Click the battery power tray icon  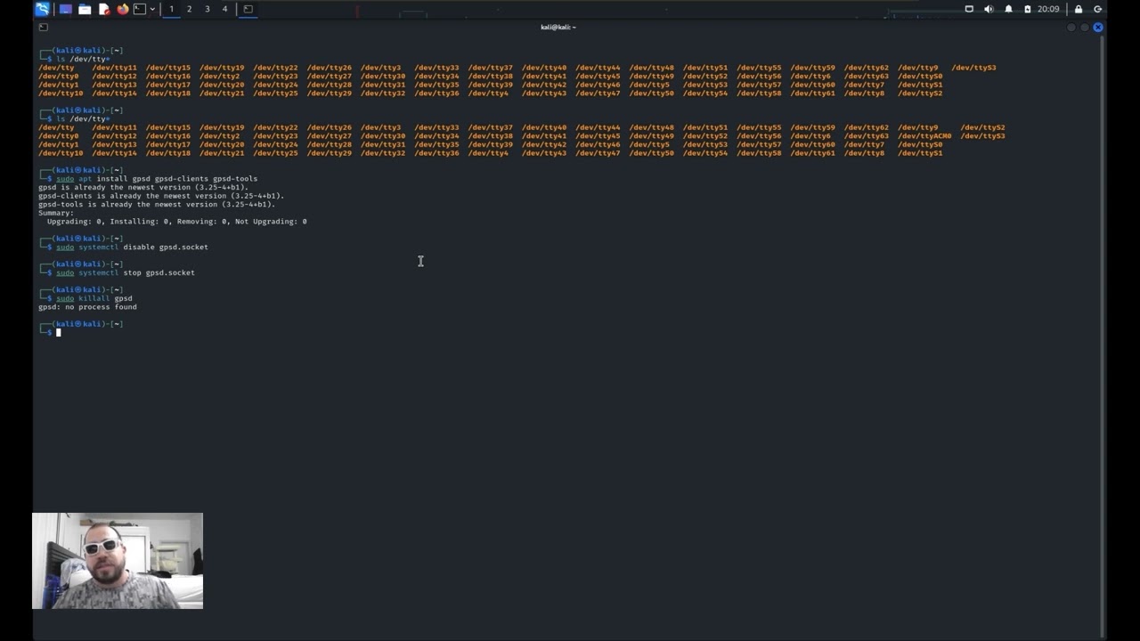(x=1027, y=9)
